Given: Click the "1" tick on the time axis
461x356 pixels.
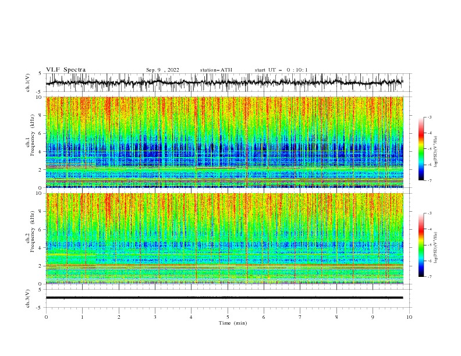Looking at the screenshot, I should click(x=83, y=317).
